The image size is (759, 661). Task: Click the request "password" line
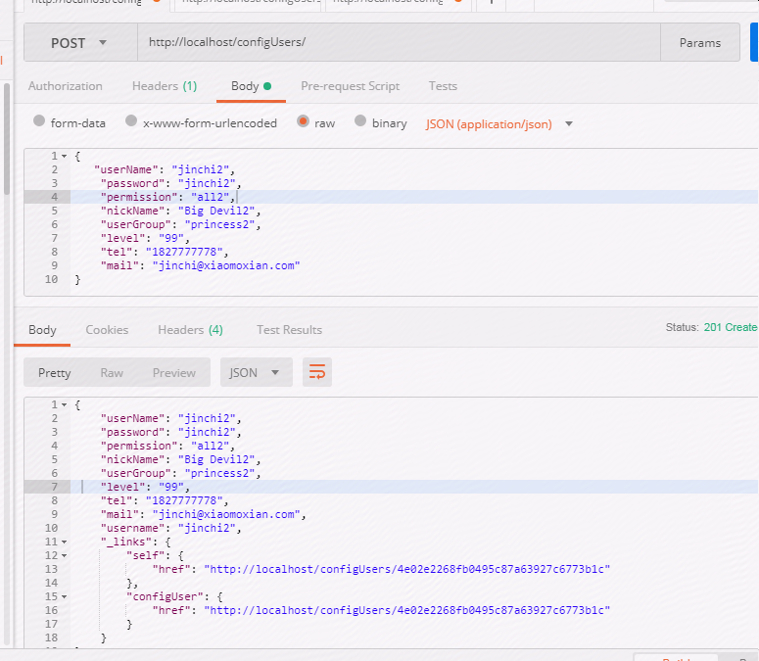(x=170, y=183)
